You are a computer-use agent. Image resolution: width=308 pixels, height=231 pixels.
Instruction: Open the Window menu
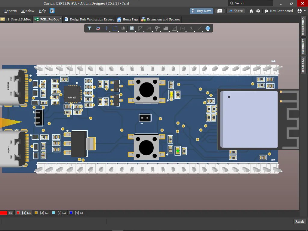point(28,11)
